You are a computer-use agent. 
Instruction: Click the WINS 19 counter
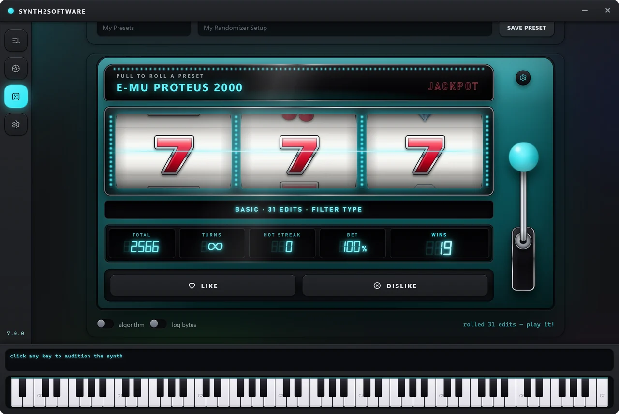pos(439,243)
